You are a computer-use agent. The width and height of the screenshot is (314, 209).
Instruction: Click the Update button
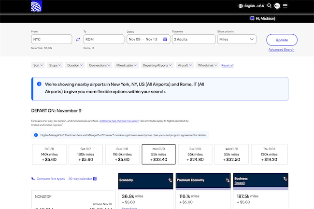[x=282, y=40]
